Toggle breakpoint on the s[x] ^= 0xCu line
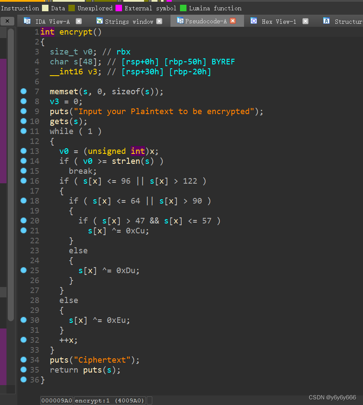 coord(23,230)
